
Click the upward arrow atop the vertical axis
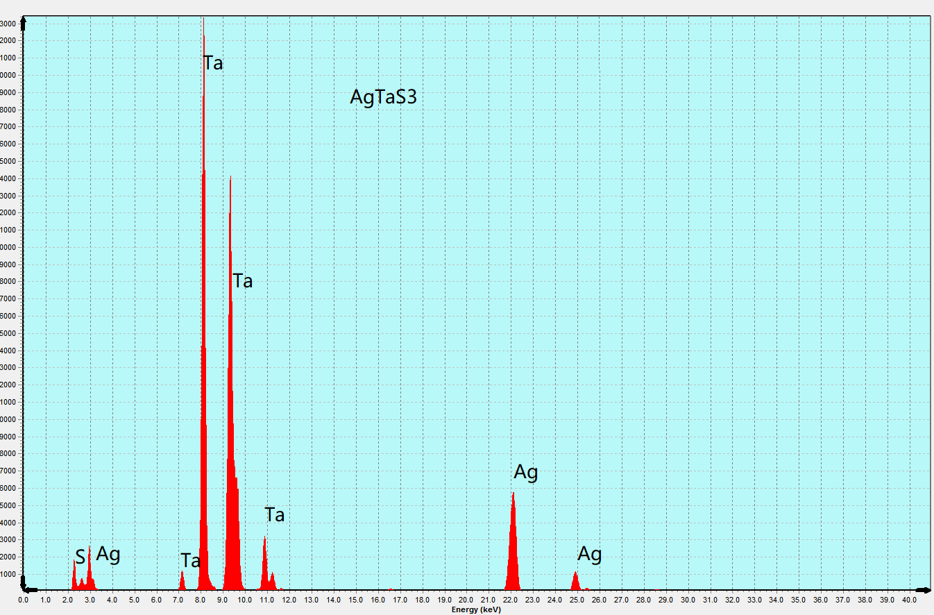tap(24, 24)
